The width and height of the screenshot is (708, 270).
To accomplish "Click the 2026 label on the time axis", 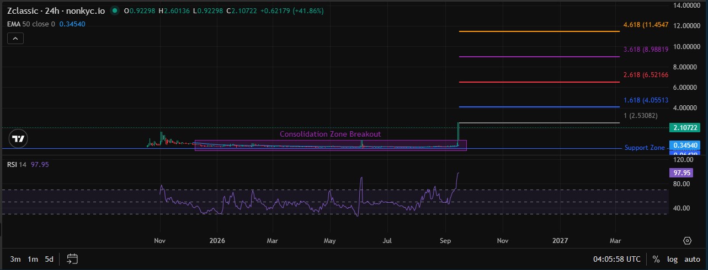I will (217, 241).
